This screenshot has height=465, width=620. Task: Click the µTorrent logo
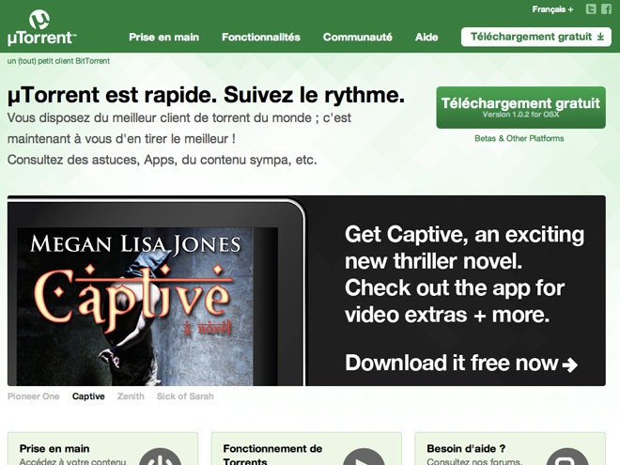tap(41, 27)
